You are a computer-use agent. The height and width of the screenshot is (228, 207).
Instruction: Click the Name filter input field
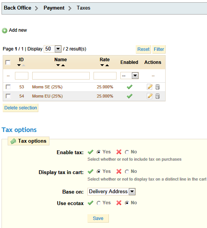point(61,76)
